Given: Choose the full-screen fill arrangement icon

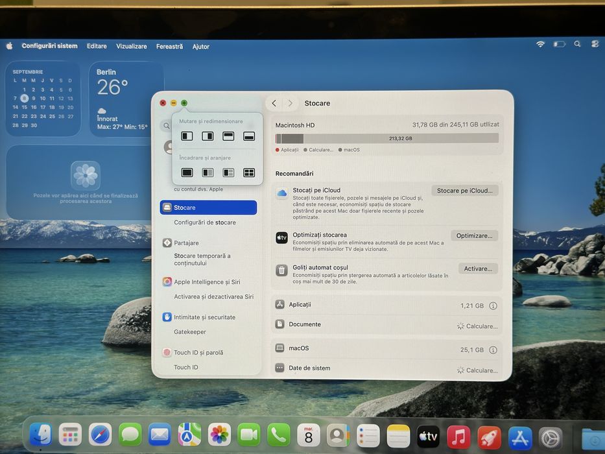Looking at the screenshot, I should click(187, 172).
